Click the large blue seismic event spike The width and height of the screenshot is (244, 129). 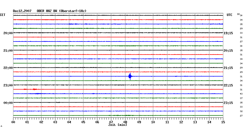point(130,76)
